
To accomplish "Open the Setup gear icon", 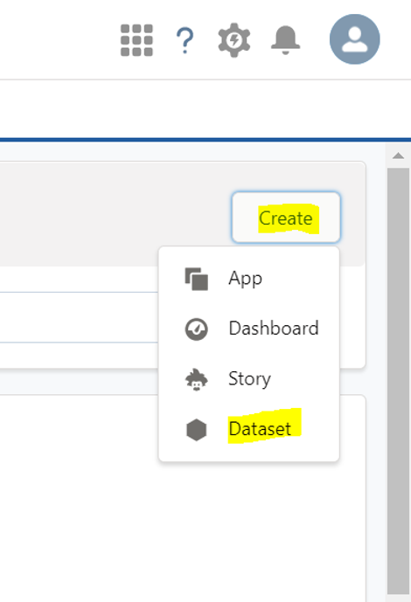I will pos(234,40).
